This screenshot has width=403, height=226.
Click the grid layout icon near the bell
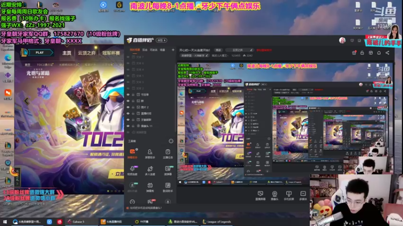(371, 53)
